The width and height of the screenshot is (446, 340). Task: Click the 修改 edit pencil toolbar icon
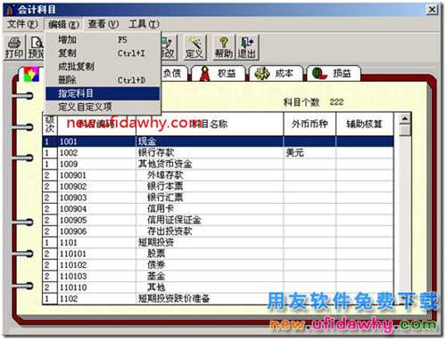point(169,47)
